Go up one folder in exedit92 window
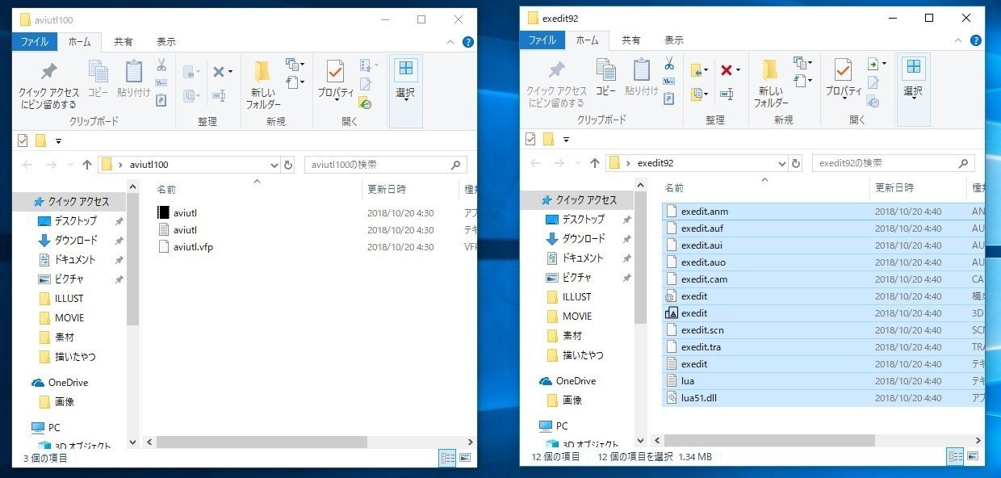The image size is (1001, 478). coord(595,163)
